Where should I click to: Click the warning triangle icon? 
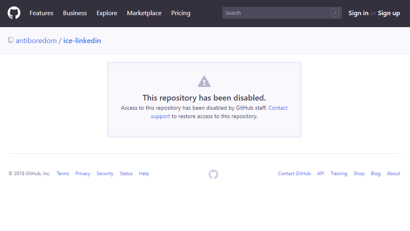point(204,81)
